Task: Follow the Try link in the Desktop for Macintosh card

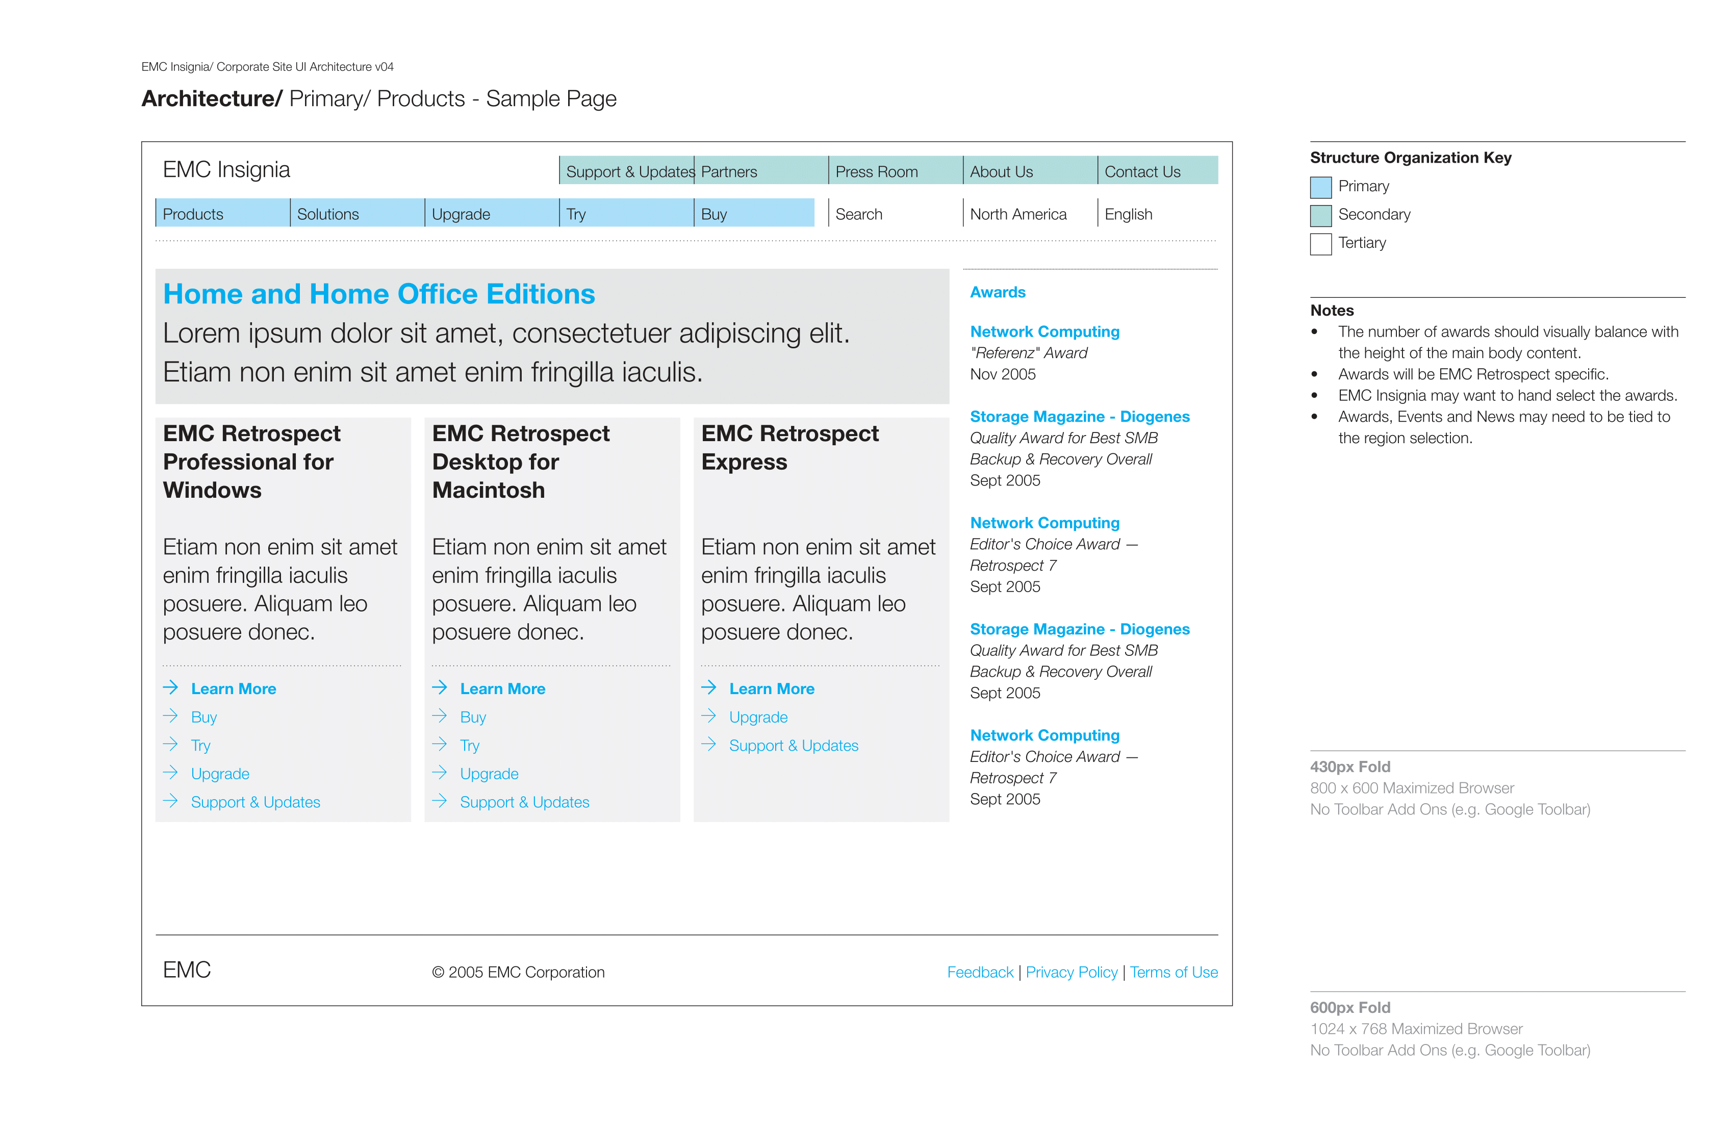Action: pyautogui.click(x=470, y=745)
